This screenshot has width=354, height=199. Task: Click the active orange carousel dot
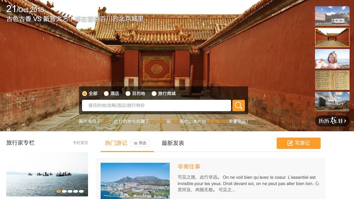58,191
